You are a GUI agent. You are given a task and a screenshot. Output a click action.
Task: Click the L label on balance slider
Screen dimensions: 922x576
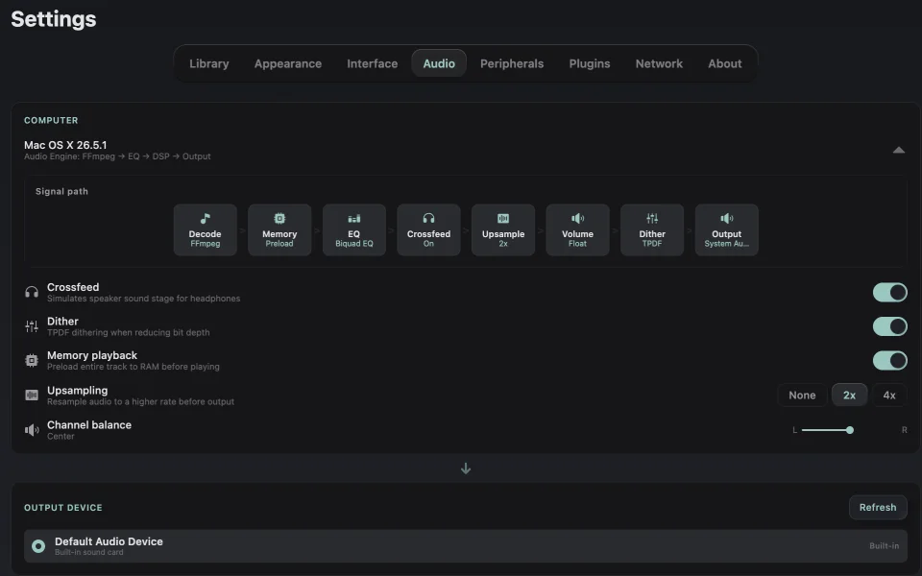[794, 430]
